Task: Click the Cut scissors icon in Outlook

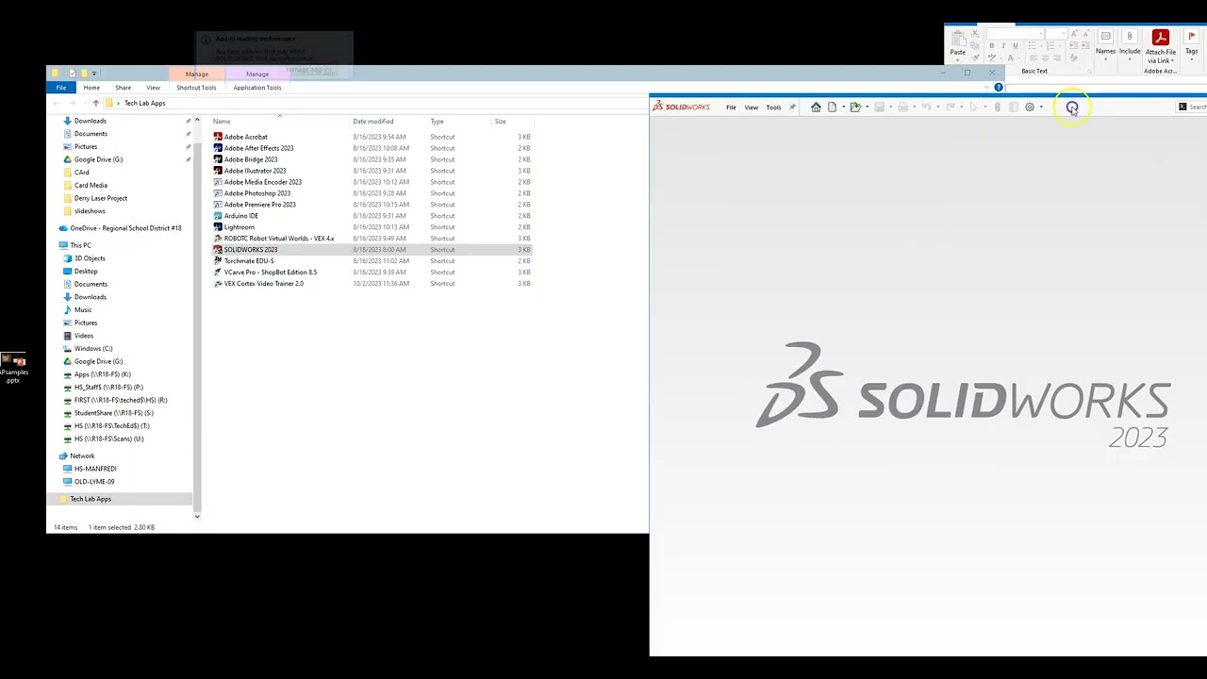Action: (975, 34)
